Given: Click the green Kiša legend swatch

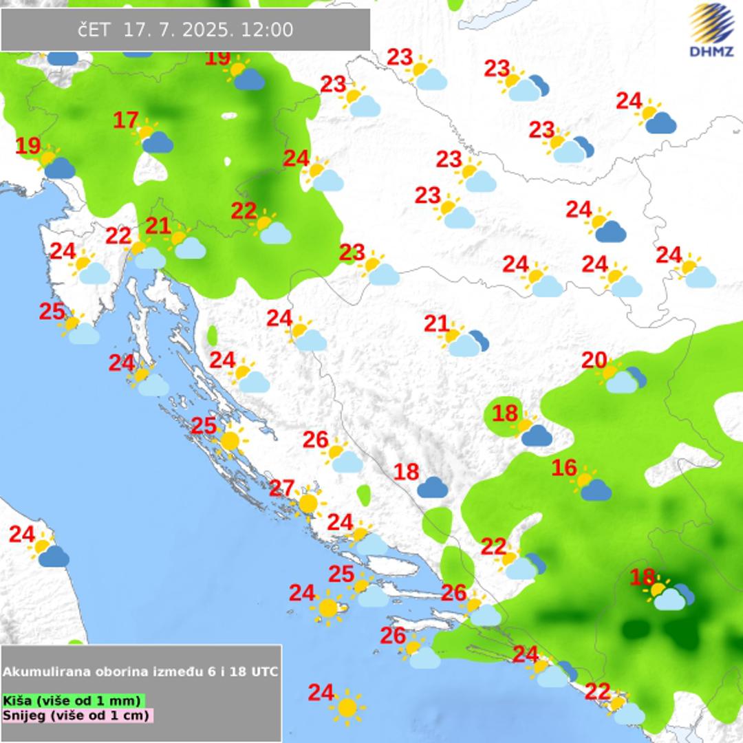Looking at the screenshot, I should pyautogui.click(x=74, y=700).
